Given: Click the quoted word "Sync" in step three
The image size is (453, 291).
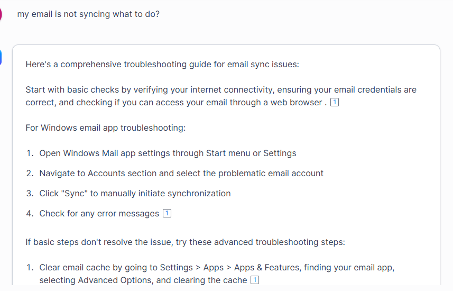Looking at the screenshot, I should point(75,193).
